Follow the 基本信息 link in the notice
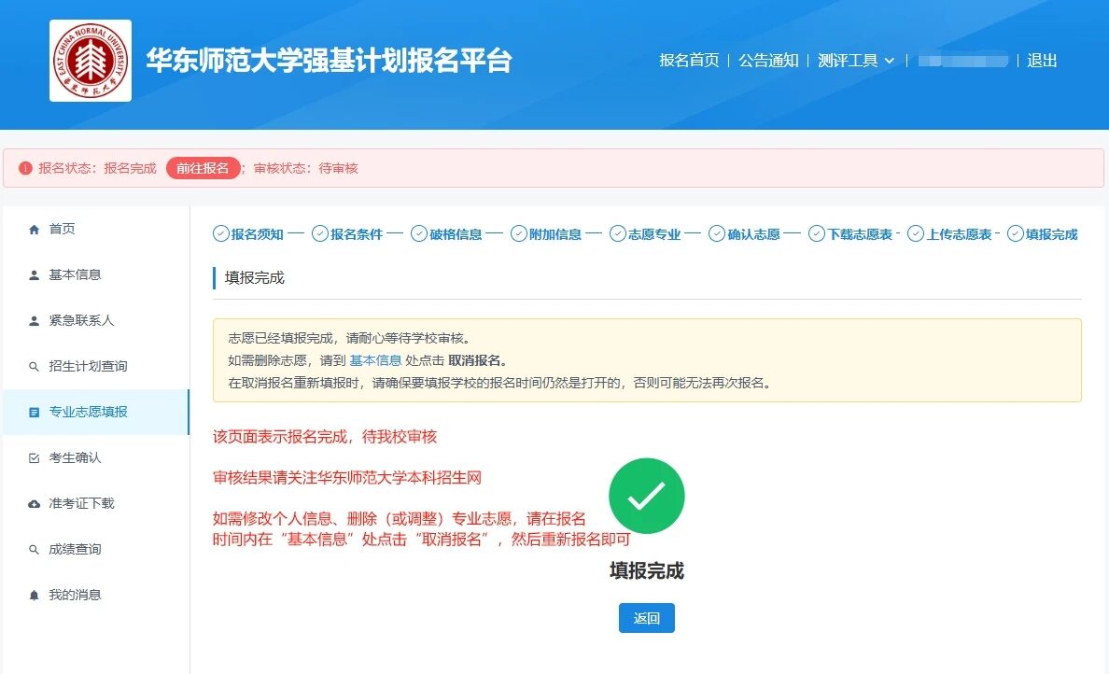 click(x=375, y=360)
